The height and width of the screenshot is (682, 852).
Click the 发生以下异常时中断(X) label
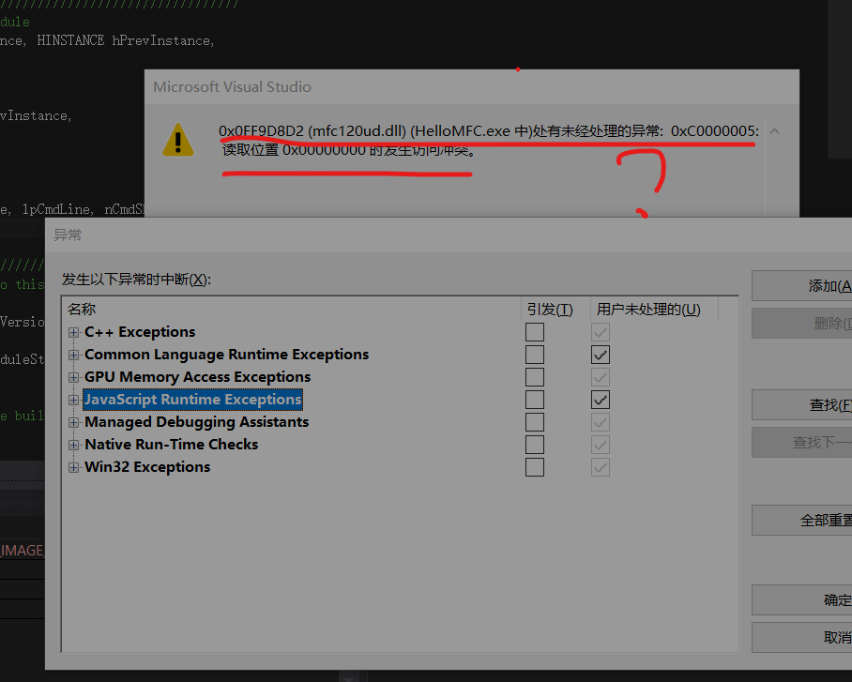tap(136, 280)
